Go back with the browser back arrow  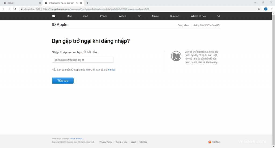tap(4, 9)
